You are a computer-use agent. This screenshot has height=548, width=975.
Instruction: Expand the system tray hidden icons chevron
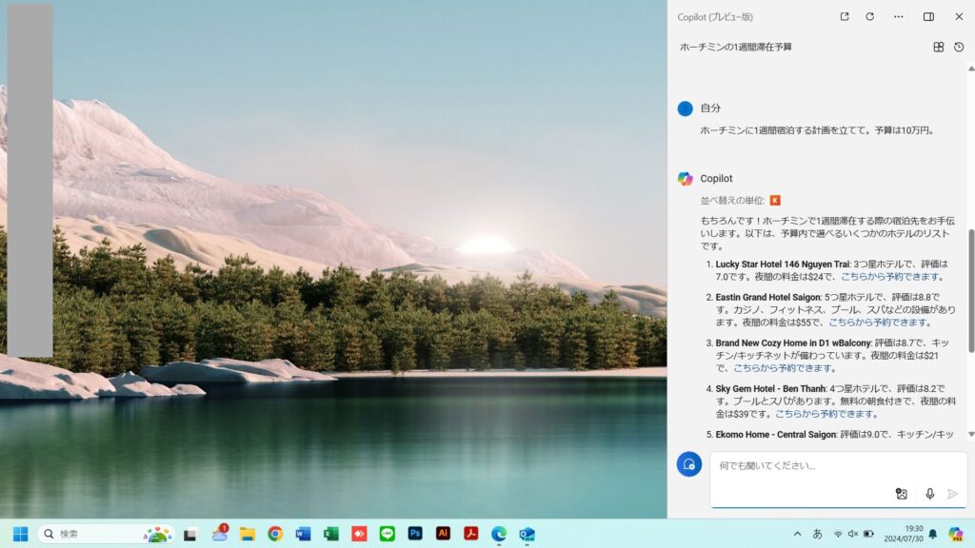pos(797,534)
